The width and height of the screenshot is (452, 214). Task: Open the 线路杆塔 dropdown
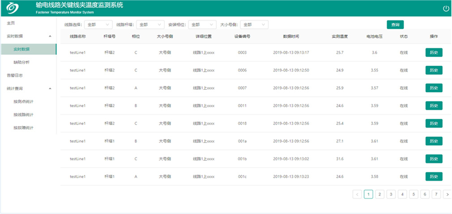150,25
